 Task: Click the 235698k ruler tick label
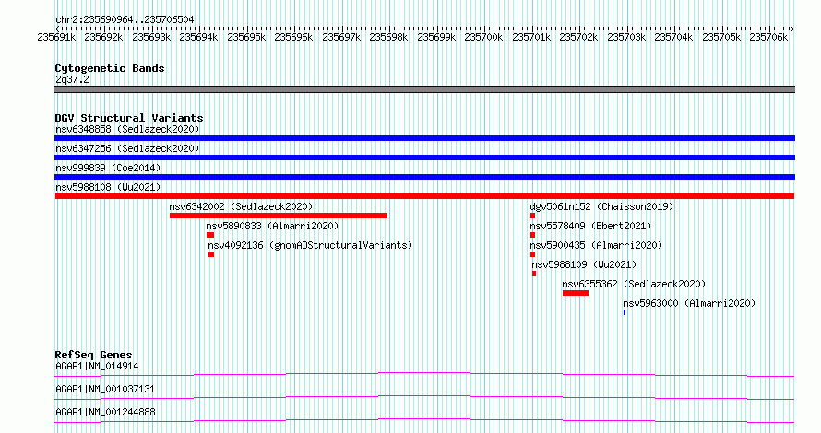point(388,37)
